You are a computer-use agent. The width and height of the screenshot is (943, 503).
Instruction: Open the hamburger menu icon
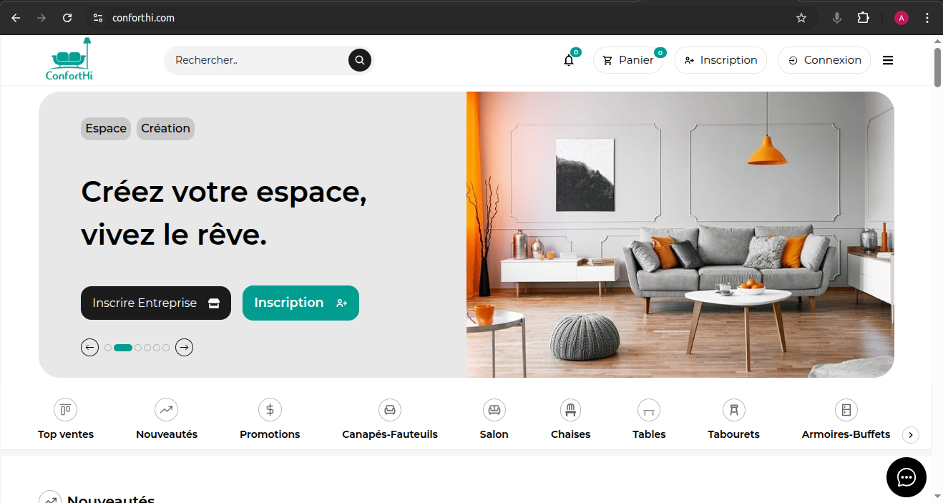point(888,60)
